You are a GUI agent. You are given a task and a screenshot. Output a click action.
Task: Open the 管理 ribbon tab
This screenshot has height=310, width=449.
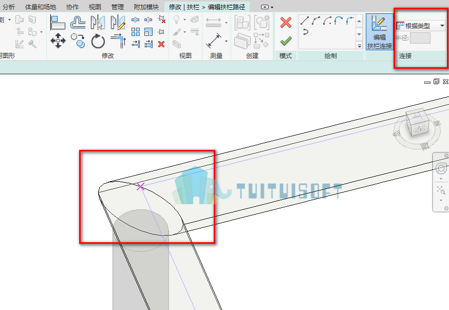[118, 7]
